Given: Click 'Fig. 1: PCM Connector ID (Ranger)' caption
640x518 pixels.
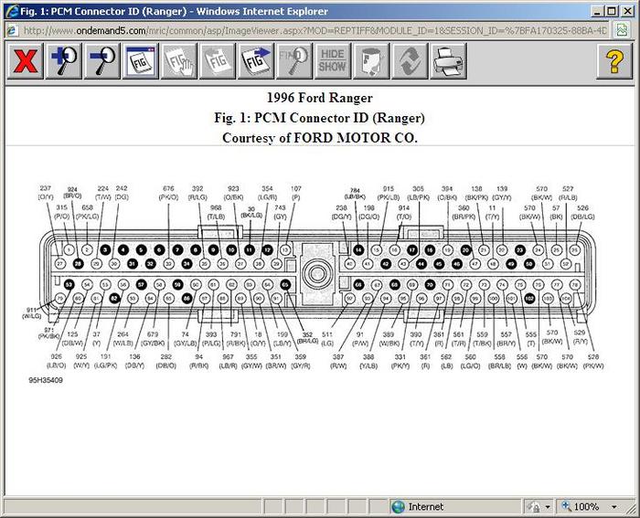Looking at the screenshot, I should 320,118.
